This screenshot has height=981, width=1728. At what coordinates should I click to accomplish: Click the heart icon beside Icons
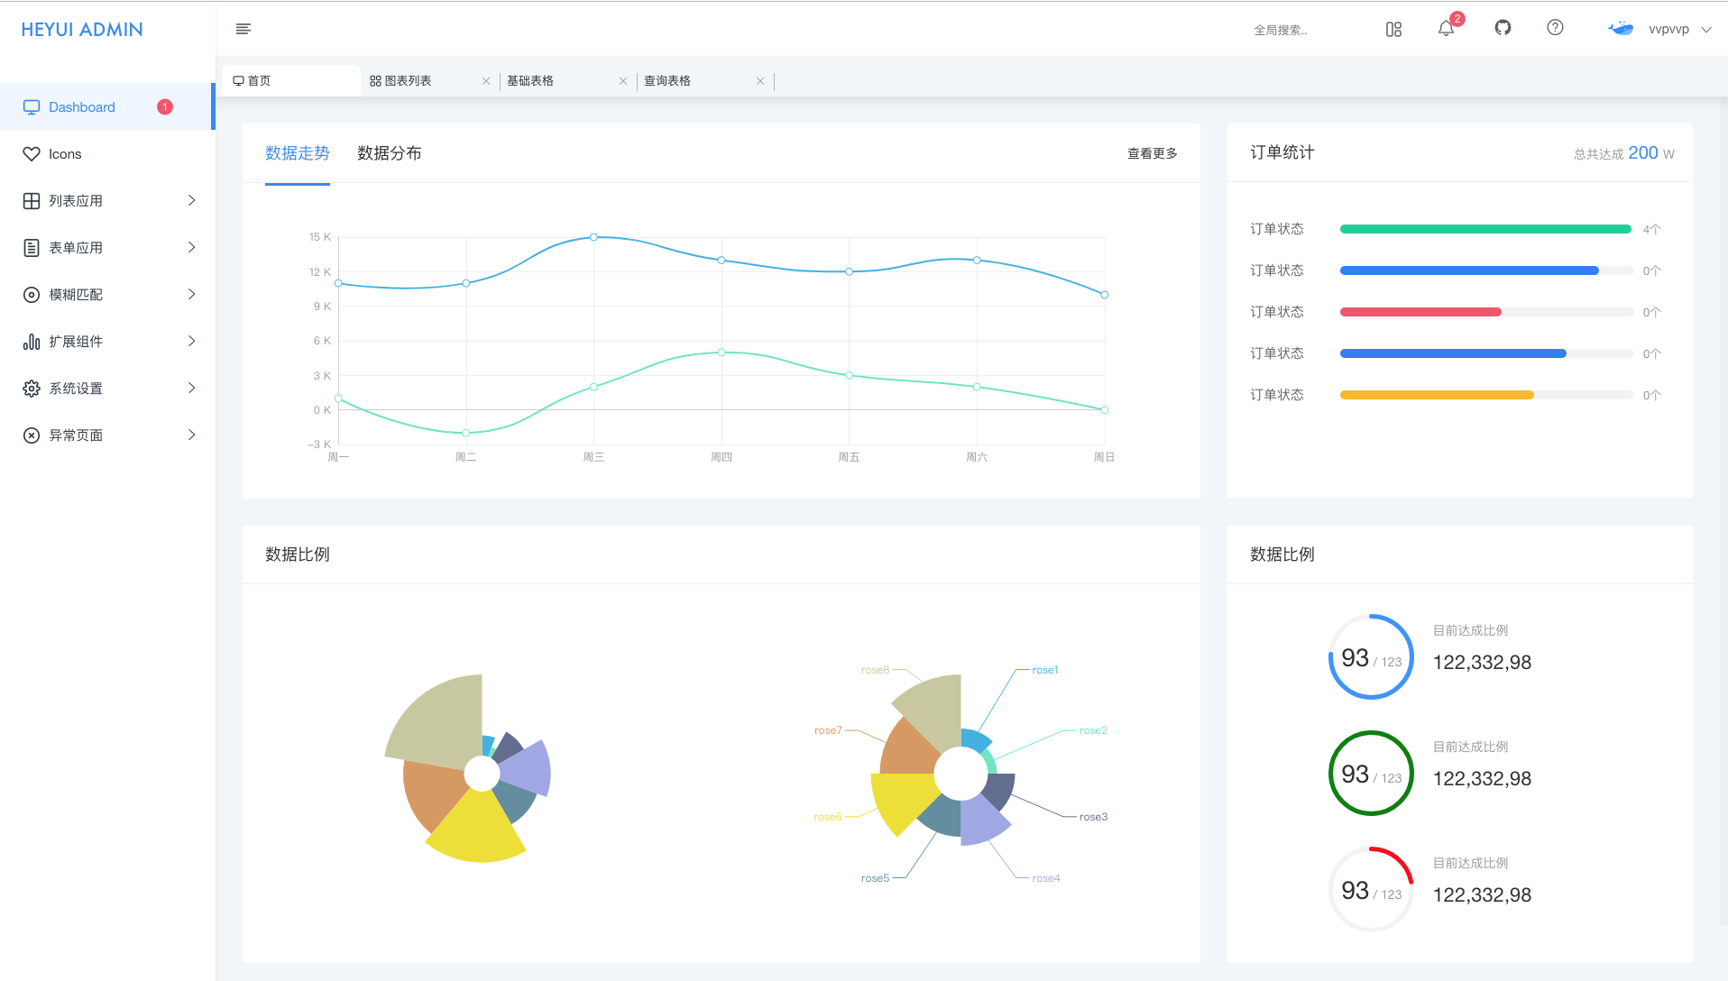click(32, 154)
